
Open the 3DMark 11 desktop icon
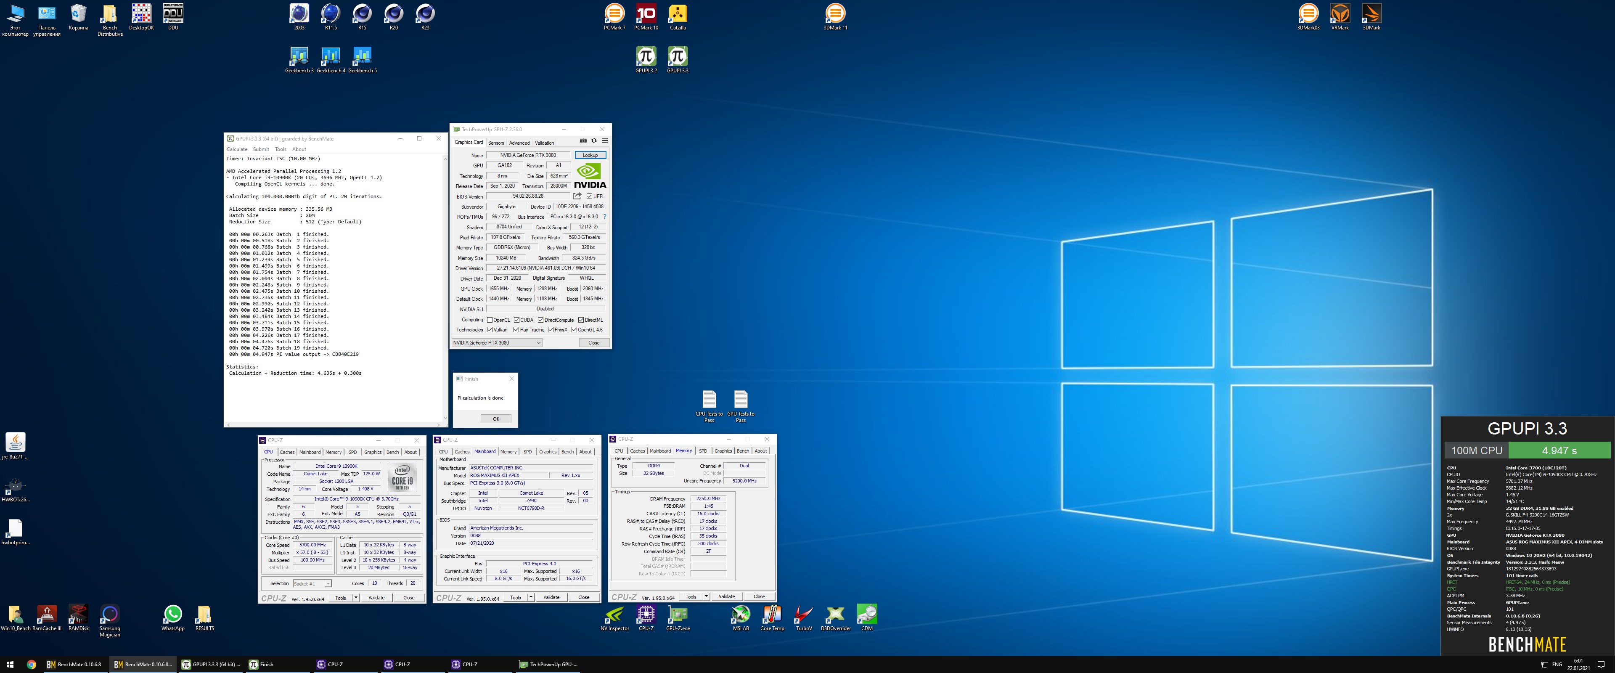point(835,18)
